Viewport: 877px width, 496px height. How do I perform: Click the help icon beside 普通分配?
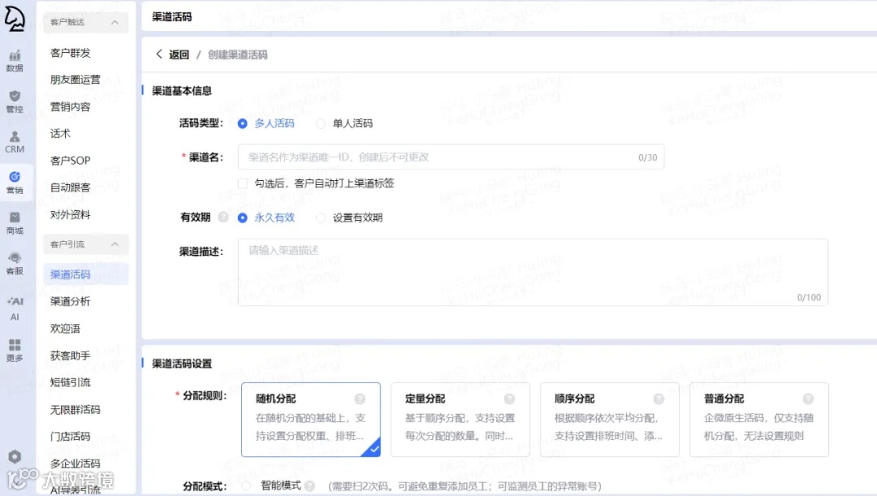[807, 399]
